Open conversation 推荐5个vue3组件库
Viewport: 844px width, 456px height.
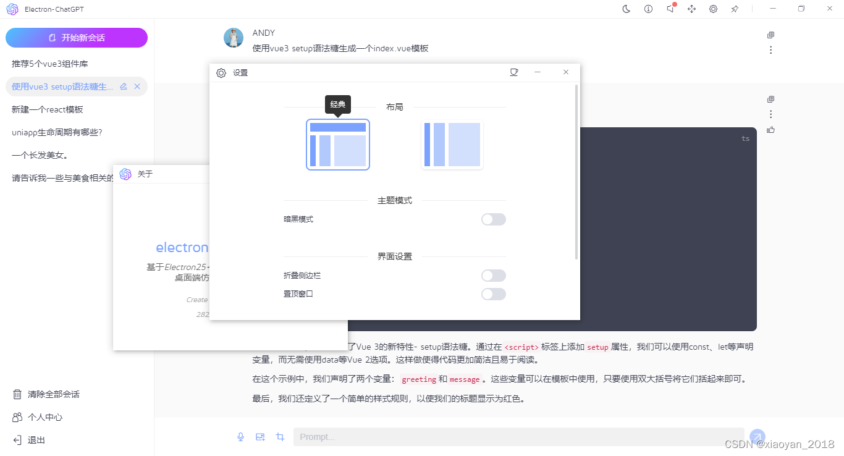77,64
